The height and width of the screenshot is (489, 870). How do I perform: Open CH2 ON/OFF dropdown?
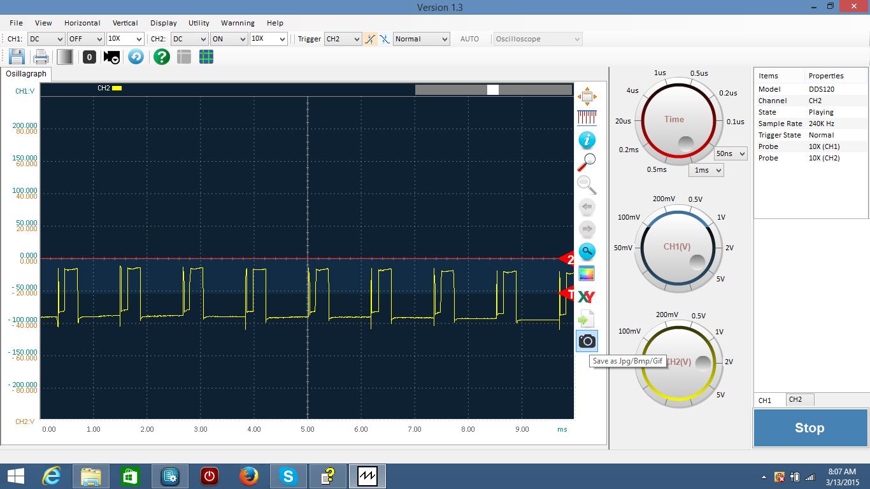pyautogui.click(x=229, y=39)
